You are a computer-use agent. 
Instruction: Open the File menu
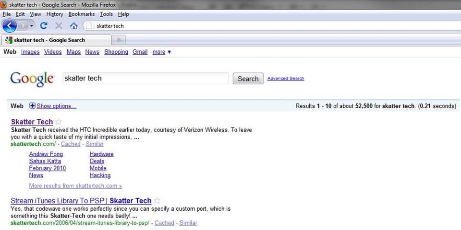pos(6,14)
